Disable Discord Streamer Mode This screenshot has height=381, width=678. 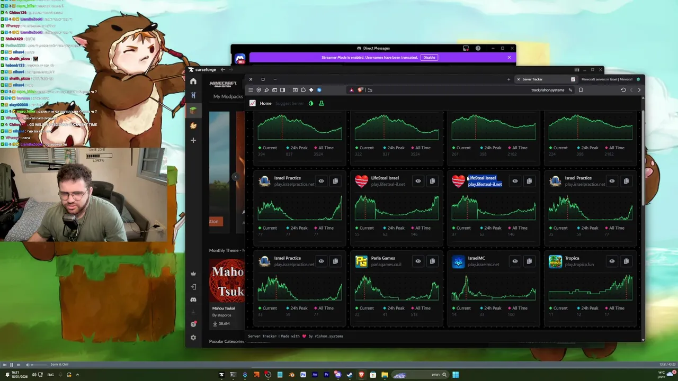(x=429, y=57)
